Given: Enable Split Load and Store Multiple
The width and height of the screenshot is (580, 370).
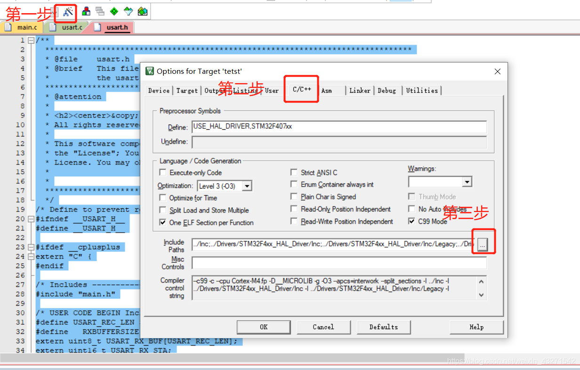Looking at the screenshot, I should pos(163,210).
